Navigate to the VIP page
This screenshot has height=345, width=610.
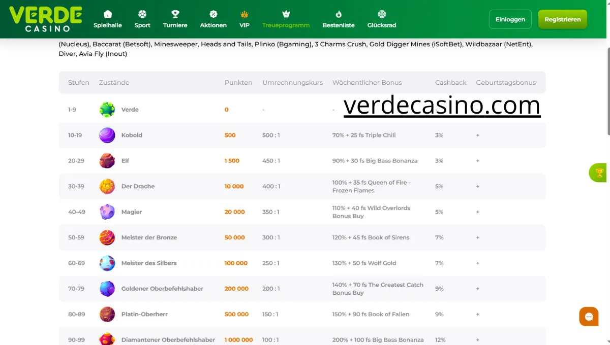click(245, 19)
